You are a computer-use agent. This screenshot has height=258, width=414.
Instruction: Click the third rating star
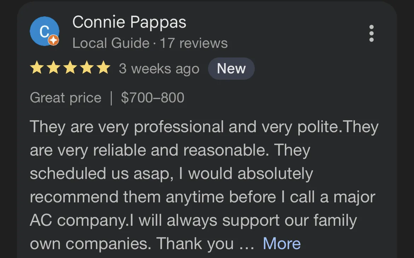[x=70, y=68]
